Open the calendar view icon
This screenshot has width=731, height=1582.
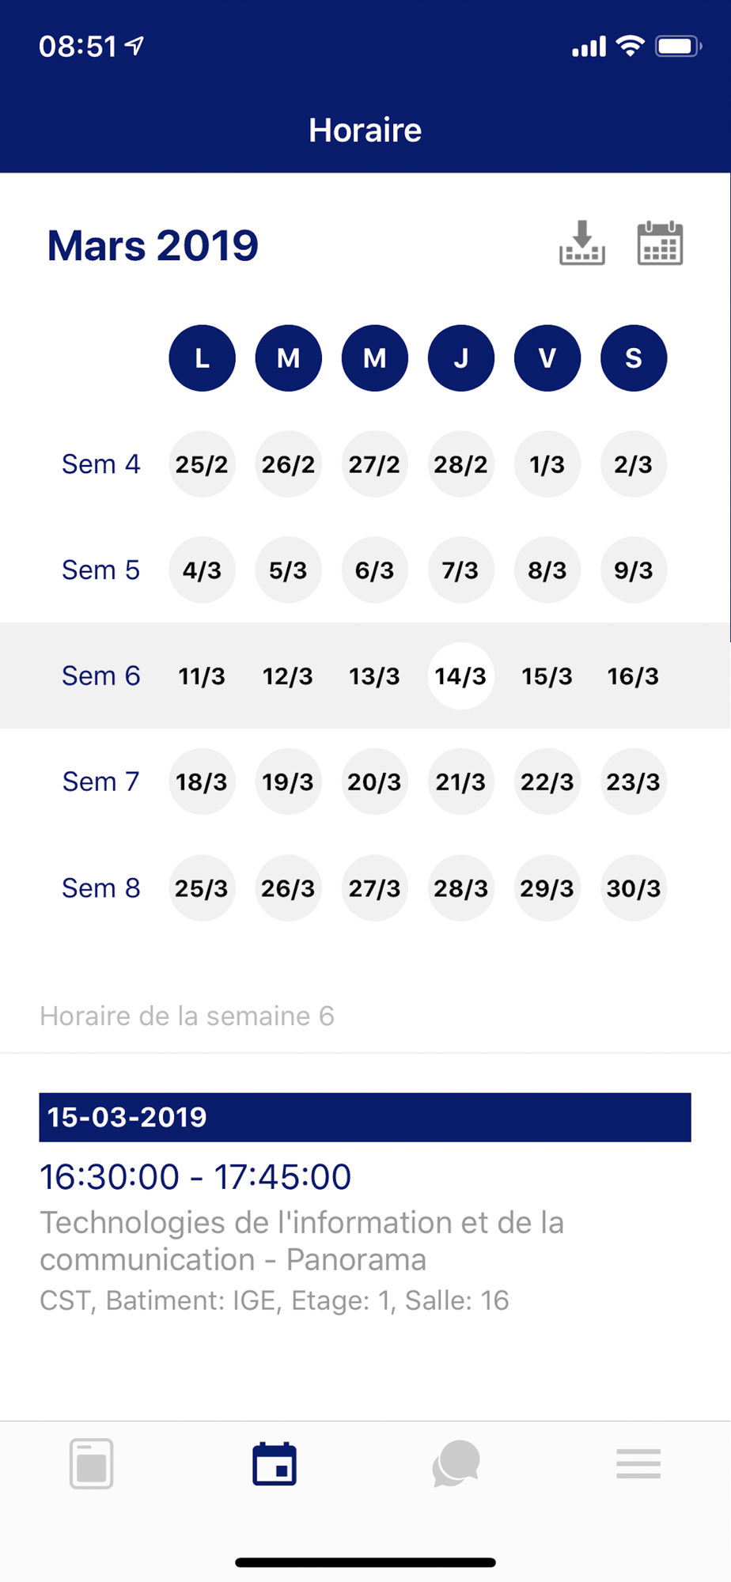pyautogui.click(x=660, y=243)
